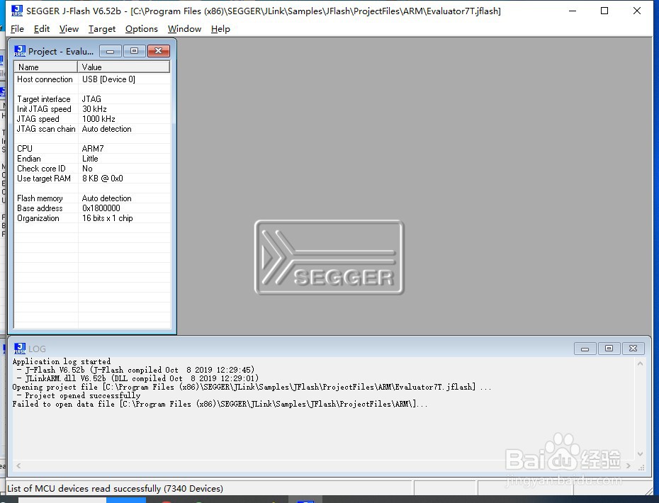Image resolution: width=659 pixels, height=503 pixels.
Task: Click the LOG scroll left arrow
Action: 18,465
